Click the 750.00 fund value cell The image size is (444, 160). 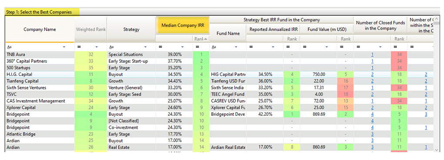[x=318, y=75]
